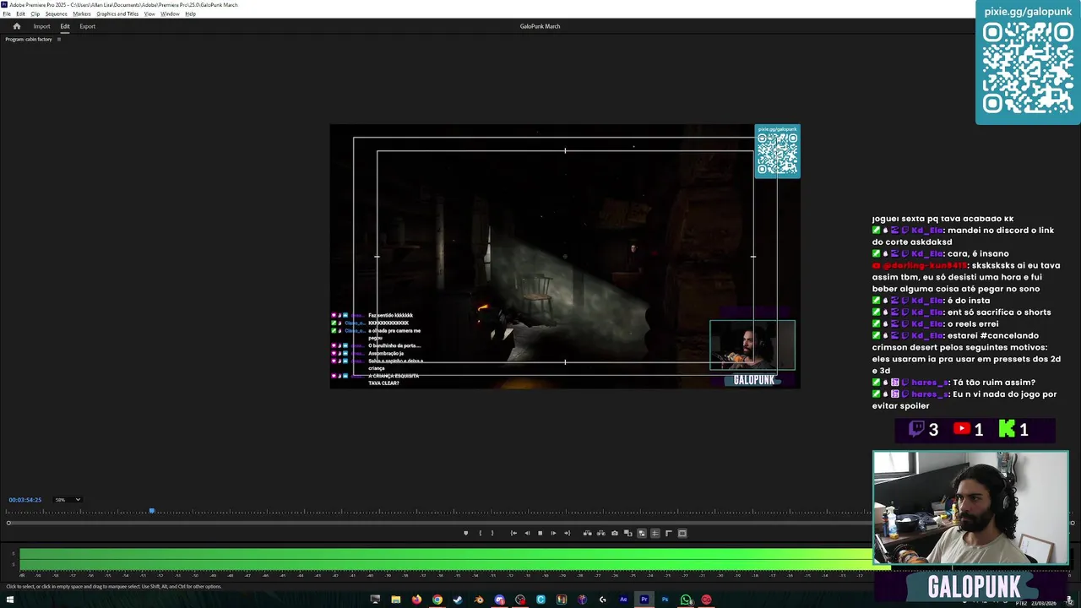Screen dimensions: 1081x608
Task: Open WhatsApp from taskbar
Action: tap(686, 600)
